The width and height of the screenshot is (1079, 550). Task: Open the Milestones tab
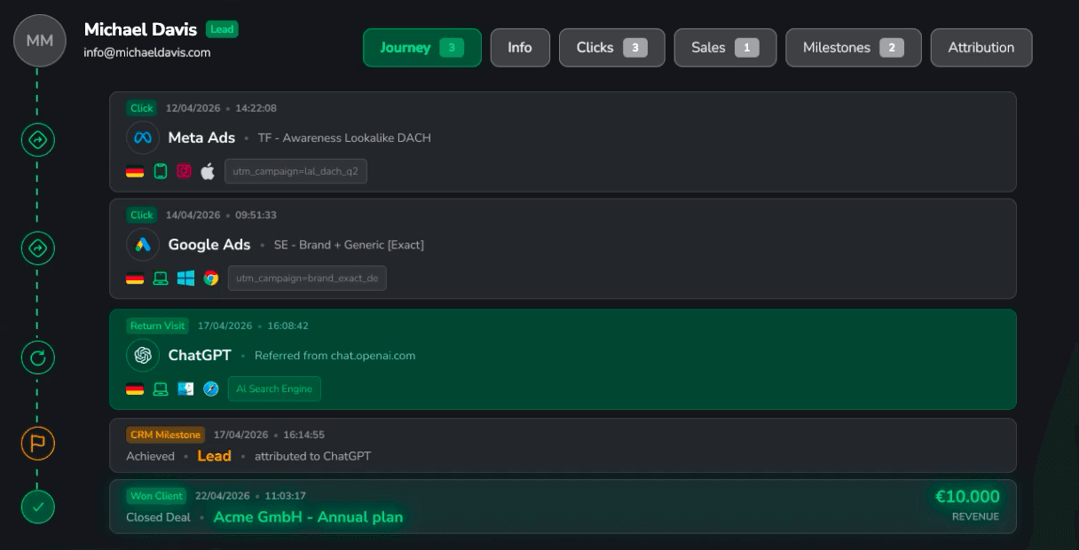point(854,48)
